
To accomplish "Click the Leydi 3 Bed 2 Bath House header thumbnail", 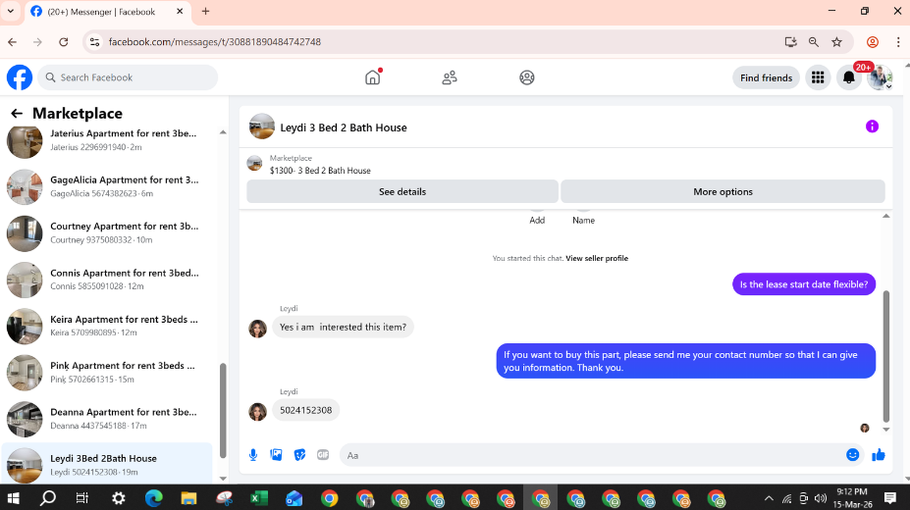I will click(x=262, y=127).
